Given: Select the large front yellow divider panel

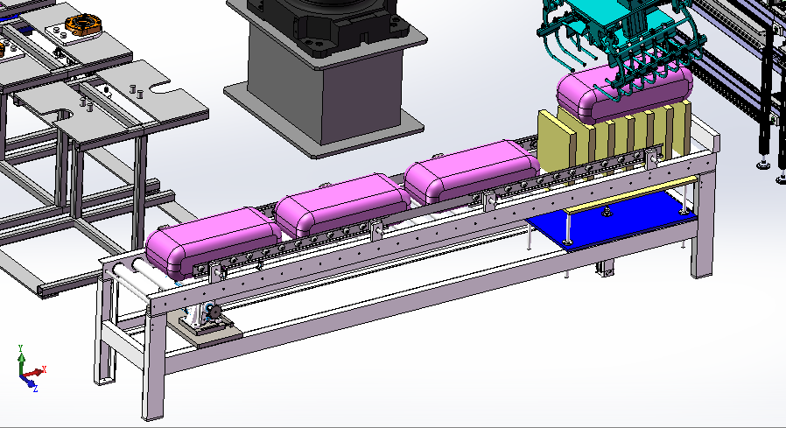Looking at the screenshot, I should (x=558, y=144).
